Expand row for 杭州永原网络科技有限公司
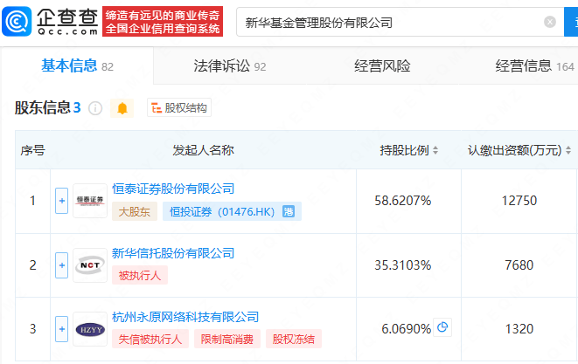This screenshot has height=364, width=578. point(61,329)
